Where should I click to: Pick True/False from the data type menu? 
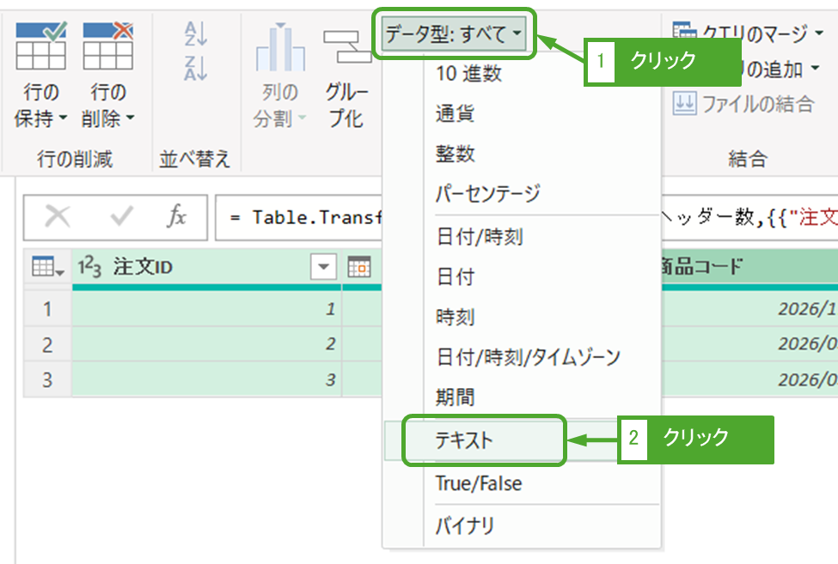[478, 483]
